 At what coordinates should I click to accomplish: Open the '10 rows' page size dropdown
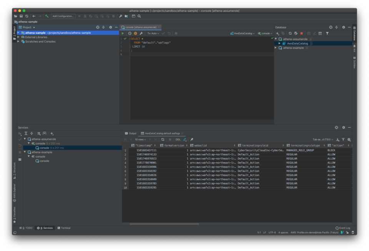point(140,139)
